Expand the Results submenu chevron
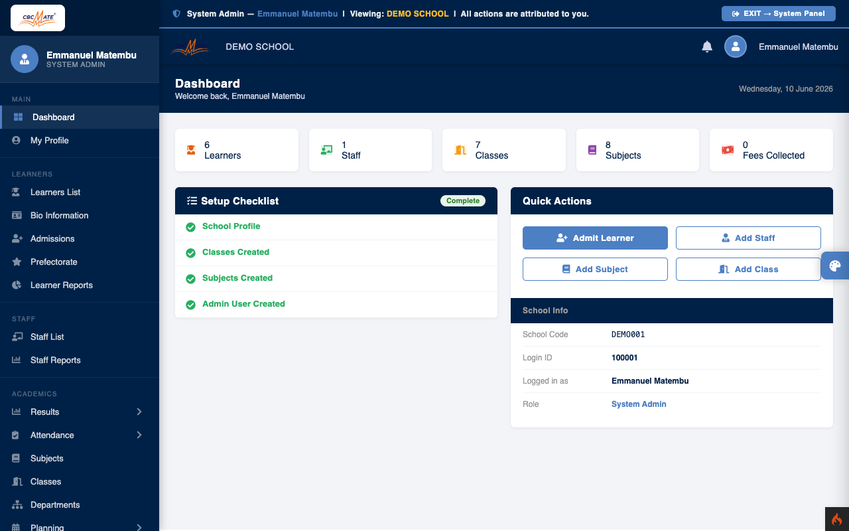The image size is (849, 531). [x=139, y=412]
